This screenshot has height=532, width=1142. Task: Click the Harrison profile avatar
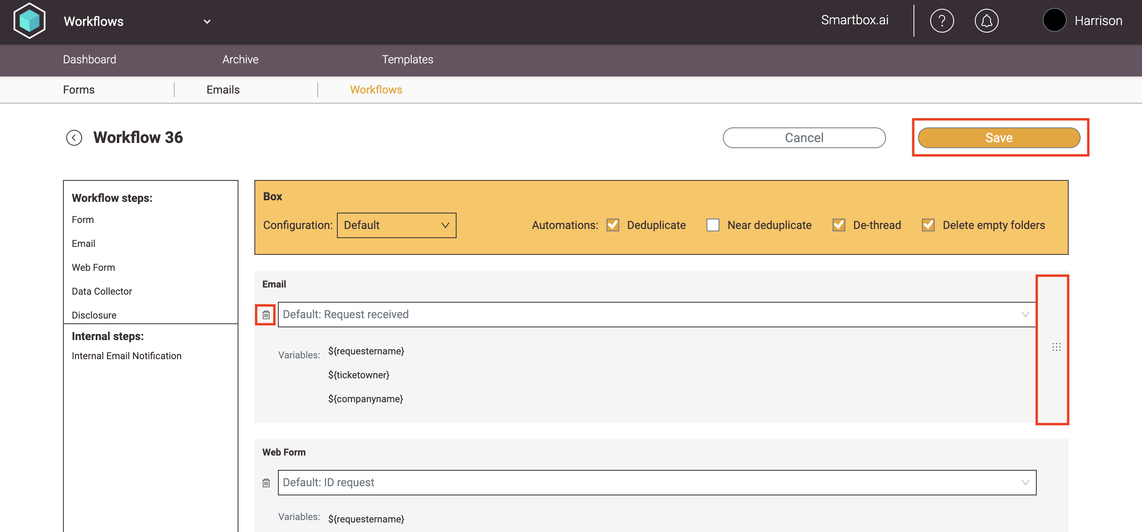pyautogui.click(x=1054, y=20)
